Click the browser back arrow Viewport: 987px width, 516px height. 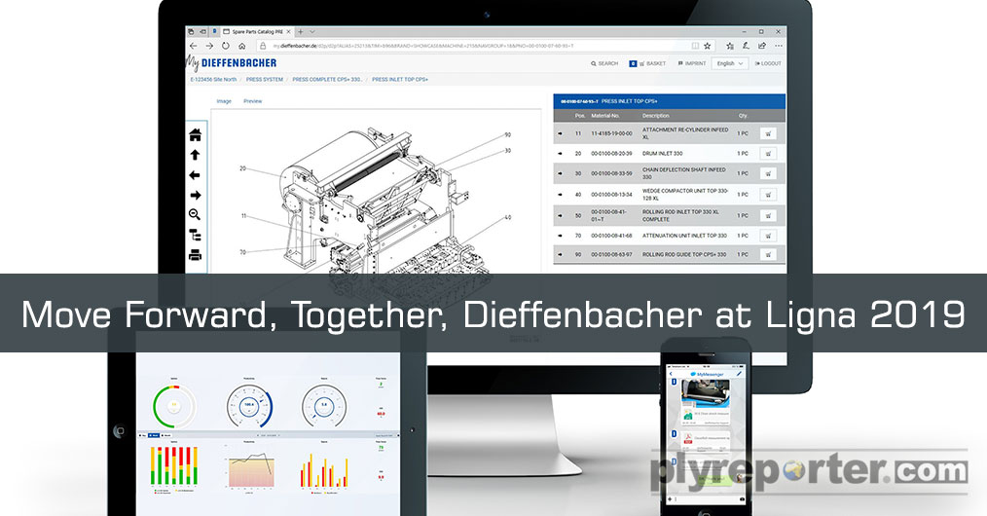(194, 46)
